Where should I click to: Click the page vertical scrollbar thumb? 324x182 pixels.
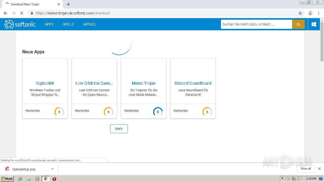(322, 42)
